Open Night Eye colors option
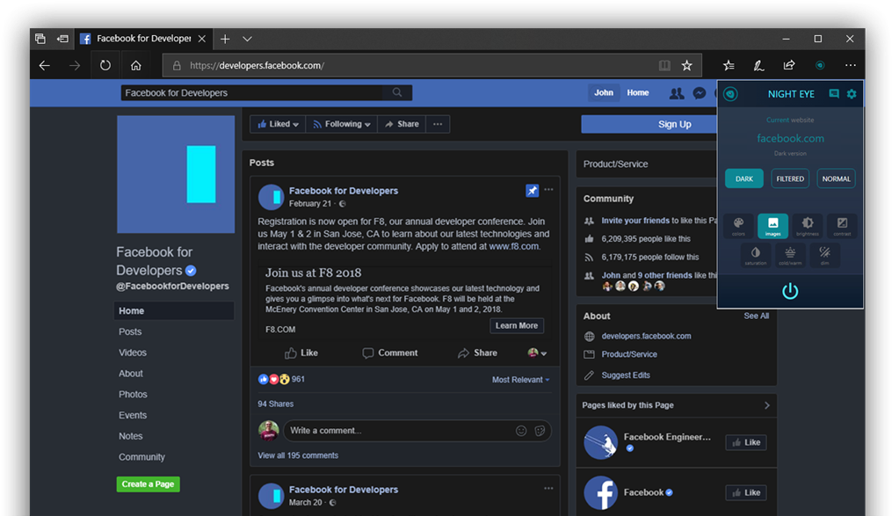This screenshot has height=516, width=892. 738,226
